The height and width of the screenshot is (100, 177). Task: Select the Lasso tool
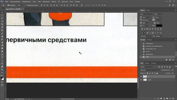pos(2,18)
